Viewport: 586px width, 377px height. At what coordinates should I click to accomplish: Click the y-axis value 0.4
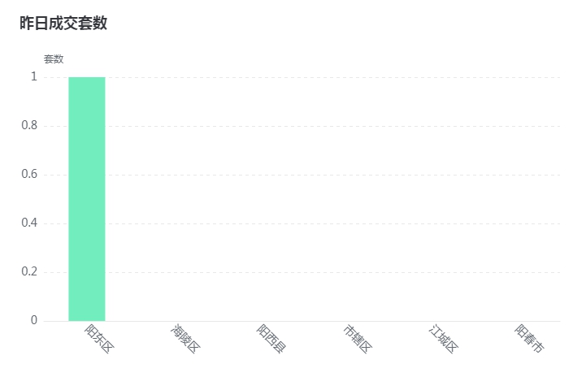point(29,223)
